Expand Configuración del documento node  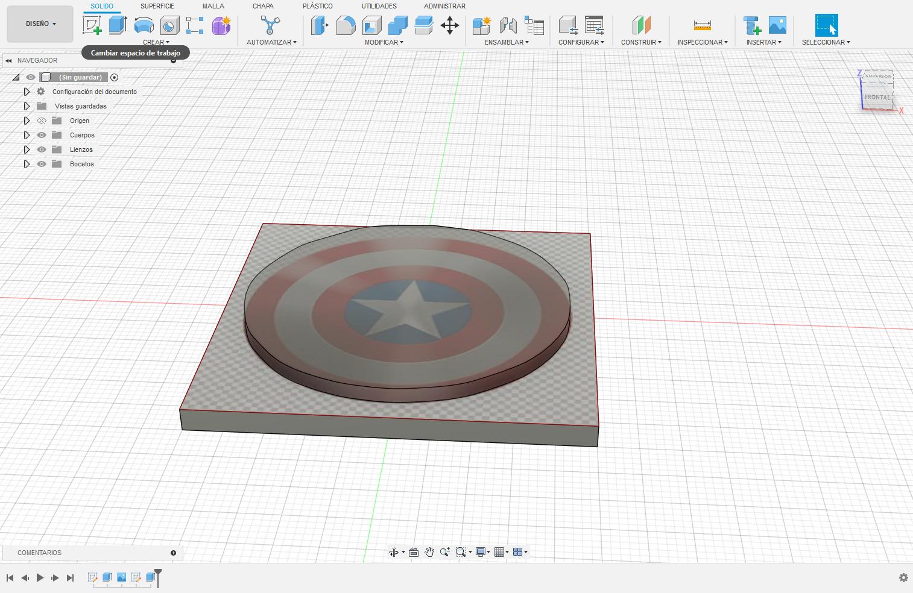[27, 92]
